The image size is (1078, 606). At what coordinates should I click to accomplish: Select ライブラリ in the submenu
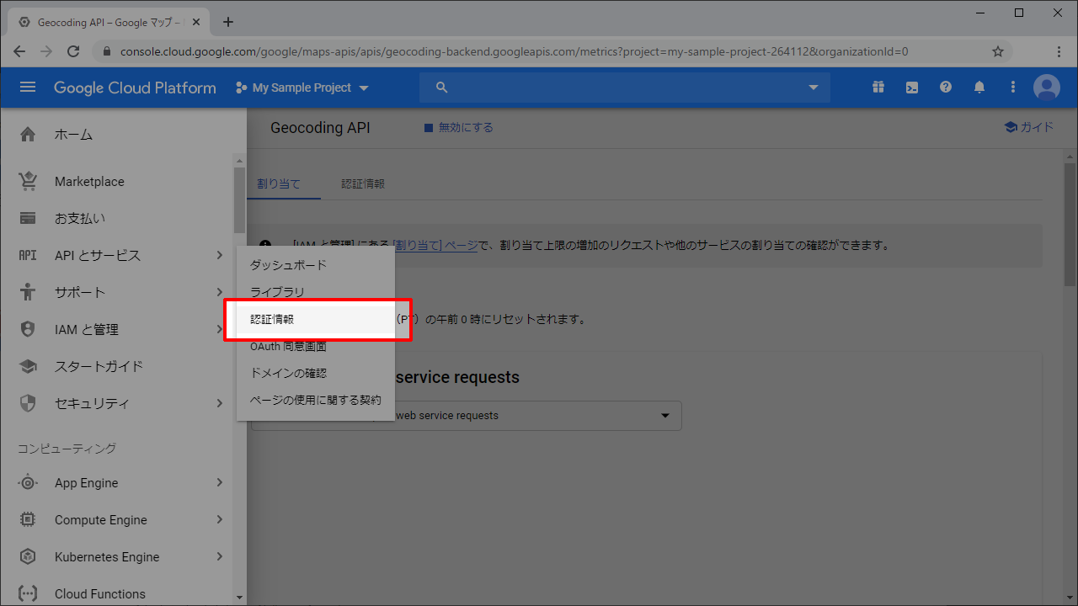click(x=316, y=292)
